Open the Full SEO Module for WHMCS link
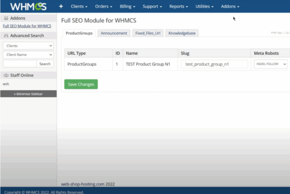 27,25
